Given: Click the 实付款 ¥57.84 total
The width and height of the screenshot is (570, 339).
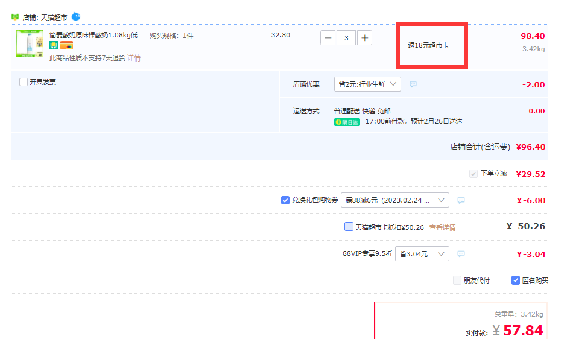Looking at the screenshot, I should click(518, 331).
